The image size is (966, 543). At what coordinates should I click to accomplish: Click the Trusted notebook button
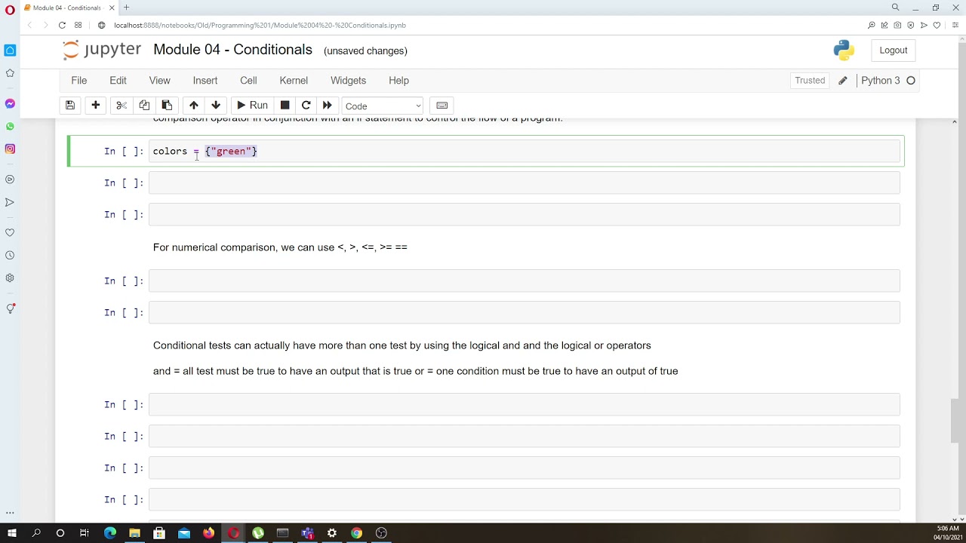(x=810, y=81)
